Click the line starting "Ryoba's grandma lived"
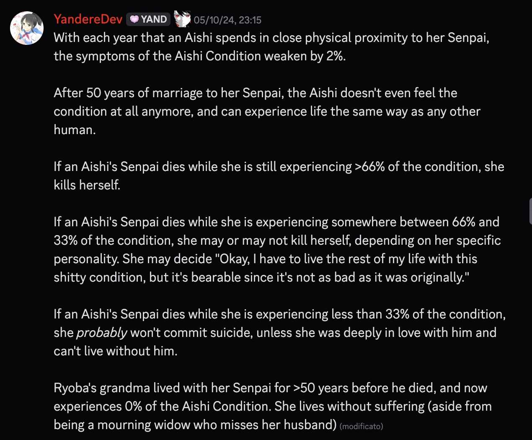Image resolution: width=532 pixels, height=440 pixels. coord(270,388)
